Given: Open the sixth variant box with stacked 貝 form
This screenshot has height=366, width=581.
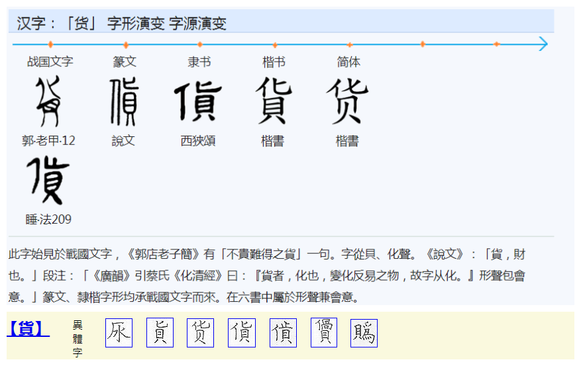Looking at the screenshot, I should coord(324,332).
